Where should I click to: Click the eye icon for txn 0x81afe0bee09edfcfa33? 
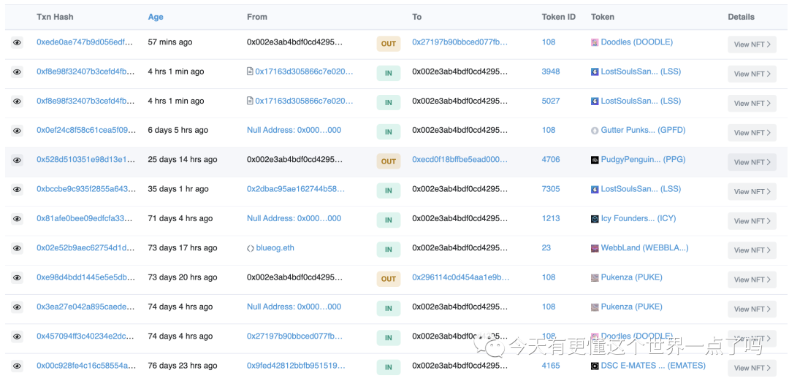coord(17,220)
